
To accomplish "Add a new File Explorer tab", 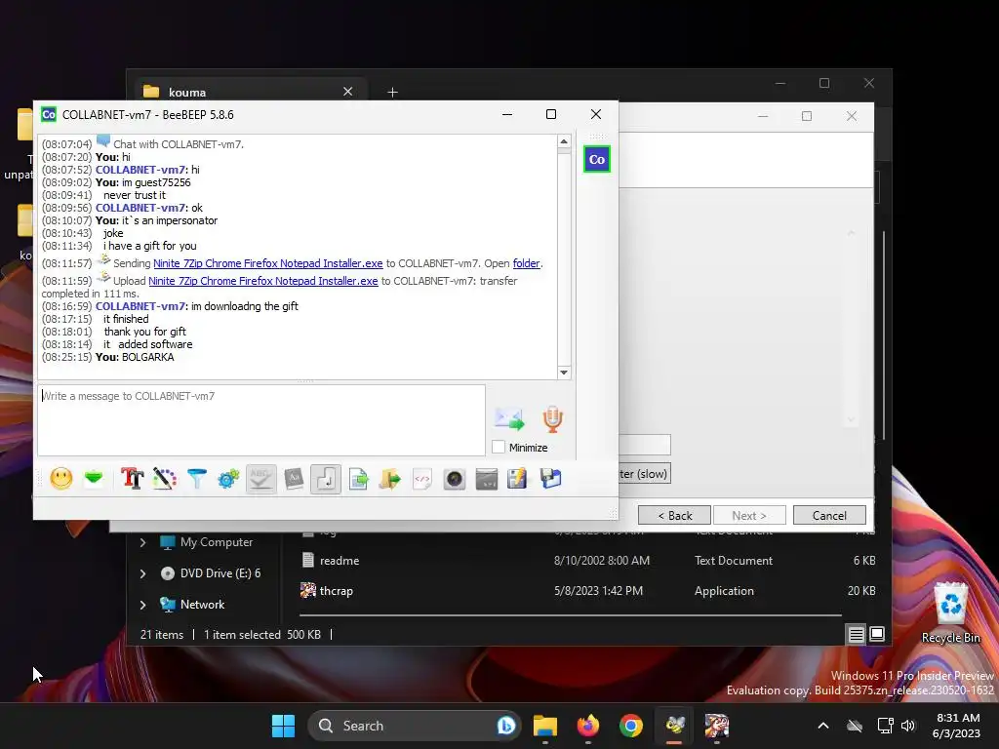I will click(392, 92).
